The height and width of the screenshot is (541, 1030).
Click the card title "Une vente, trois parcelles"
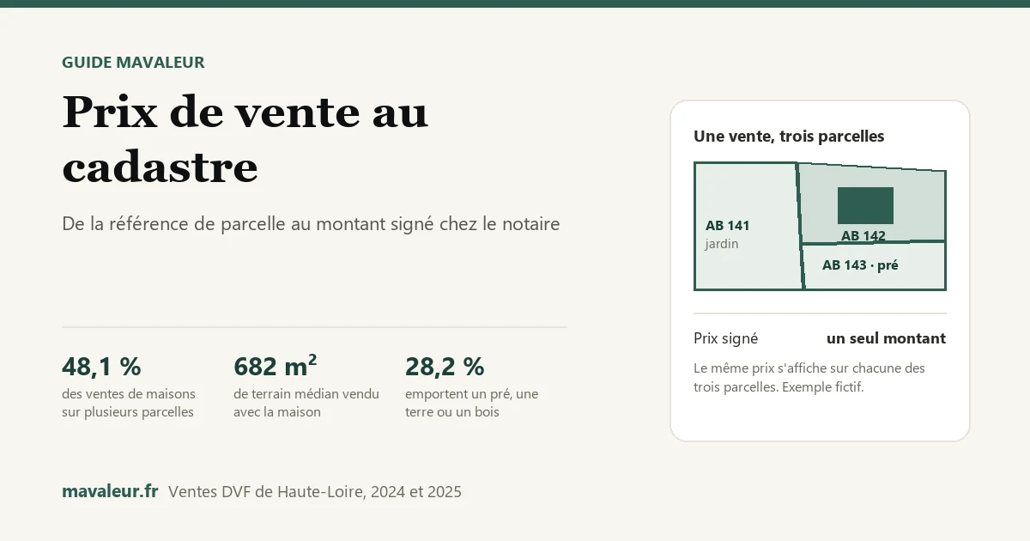pos(789,136)
